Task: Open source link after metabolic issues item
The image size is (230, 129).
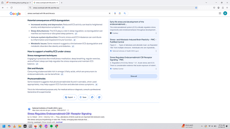Action: pos(73,46)
